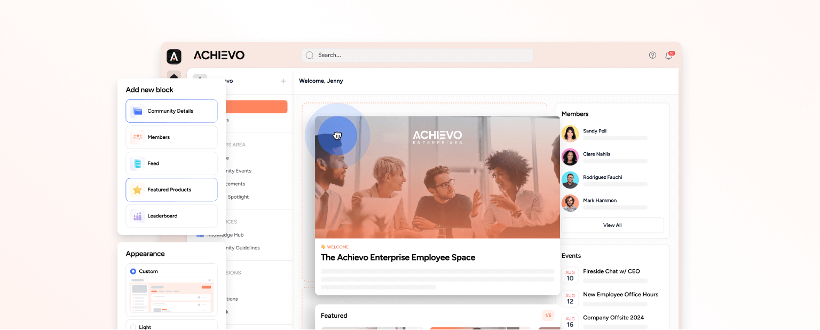Click the 1/6 pager in Featured

coord(548,316)
